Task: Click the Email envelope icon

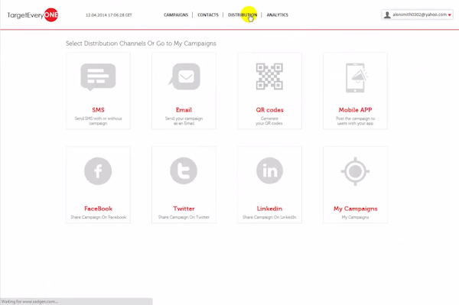Action: point(184,76)
